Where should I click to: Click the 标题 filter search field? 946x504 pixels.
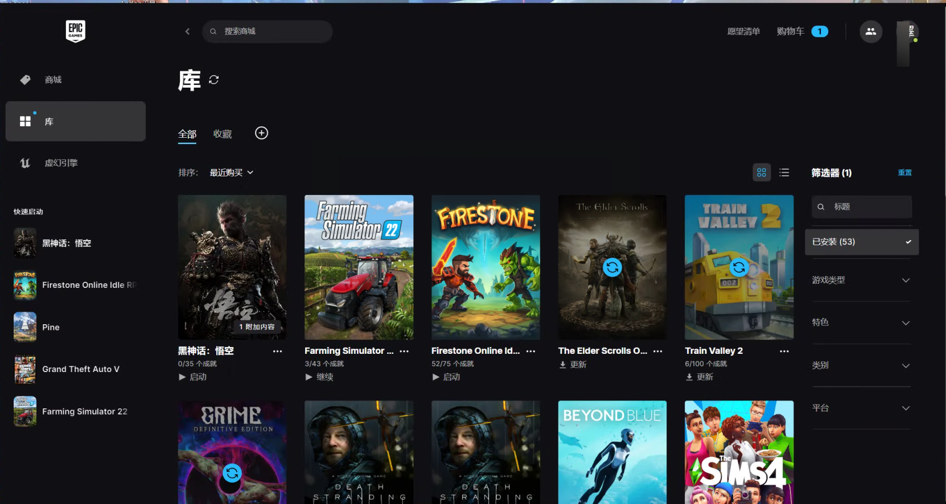point(861,206)
